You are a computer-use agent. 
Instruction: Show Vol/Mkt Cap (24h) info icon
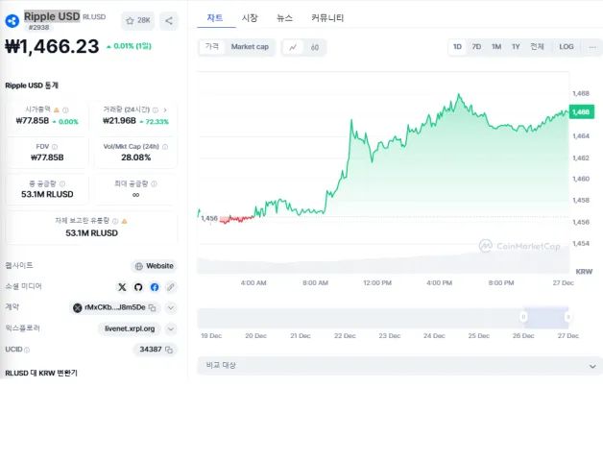(x=165, y=147)
